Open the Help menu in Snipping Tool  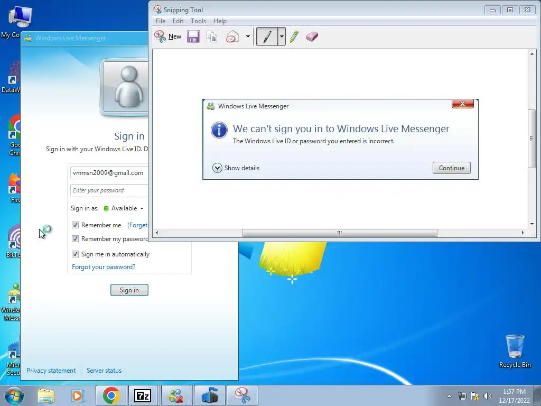[x=220, y=21]
